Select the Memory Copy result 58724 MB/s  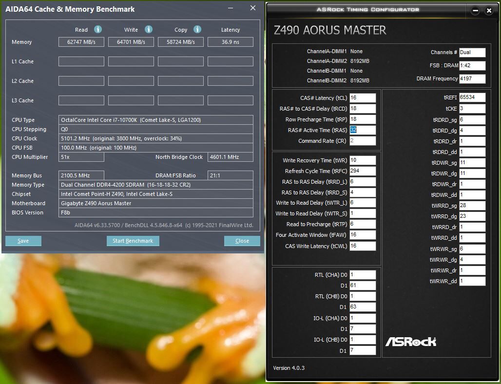pos(180,42)
